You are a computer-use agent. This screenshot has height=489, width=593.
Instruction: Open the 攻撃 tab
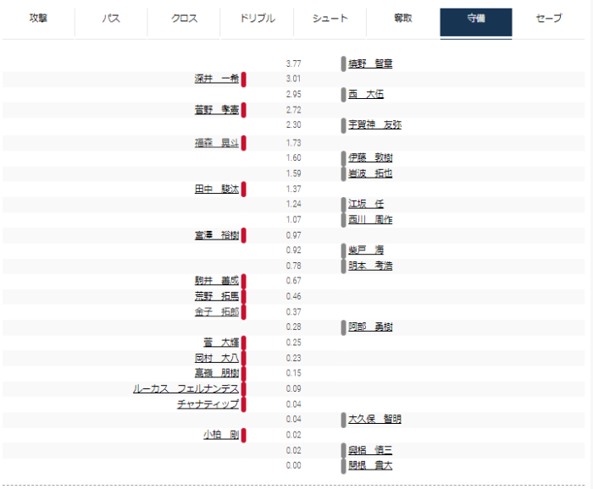38,19
